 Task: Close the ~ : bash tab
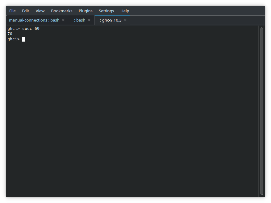click(89, 20)
